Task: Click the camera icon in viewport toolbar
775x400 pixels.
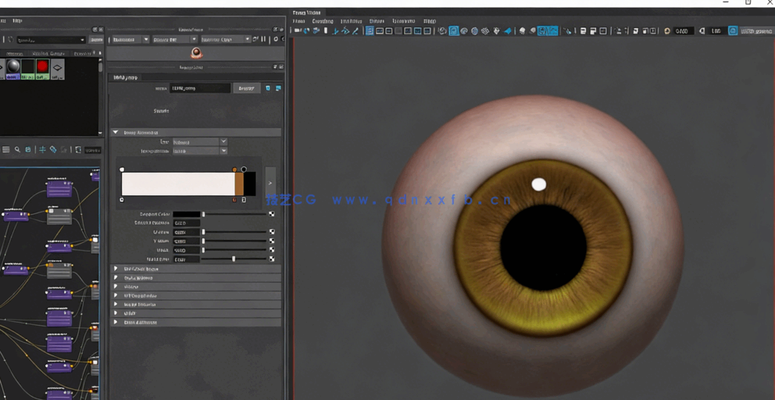Action: [297, 31]
